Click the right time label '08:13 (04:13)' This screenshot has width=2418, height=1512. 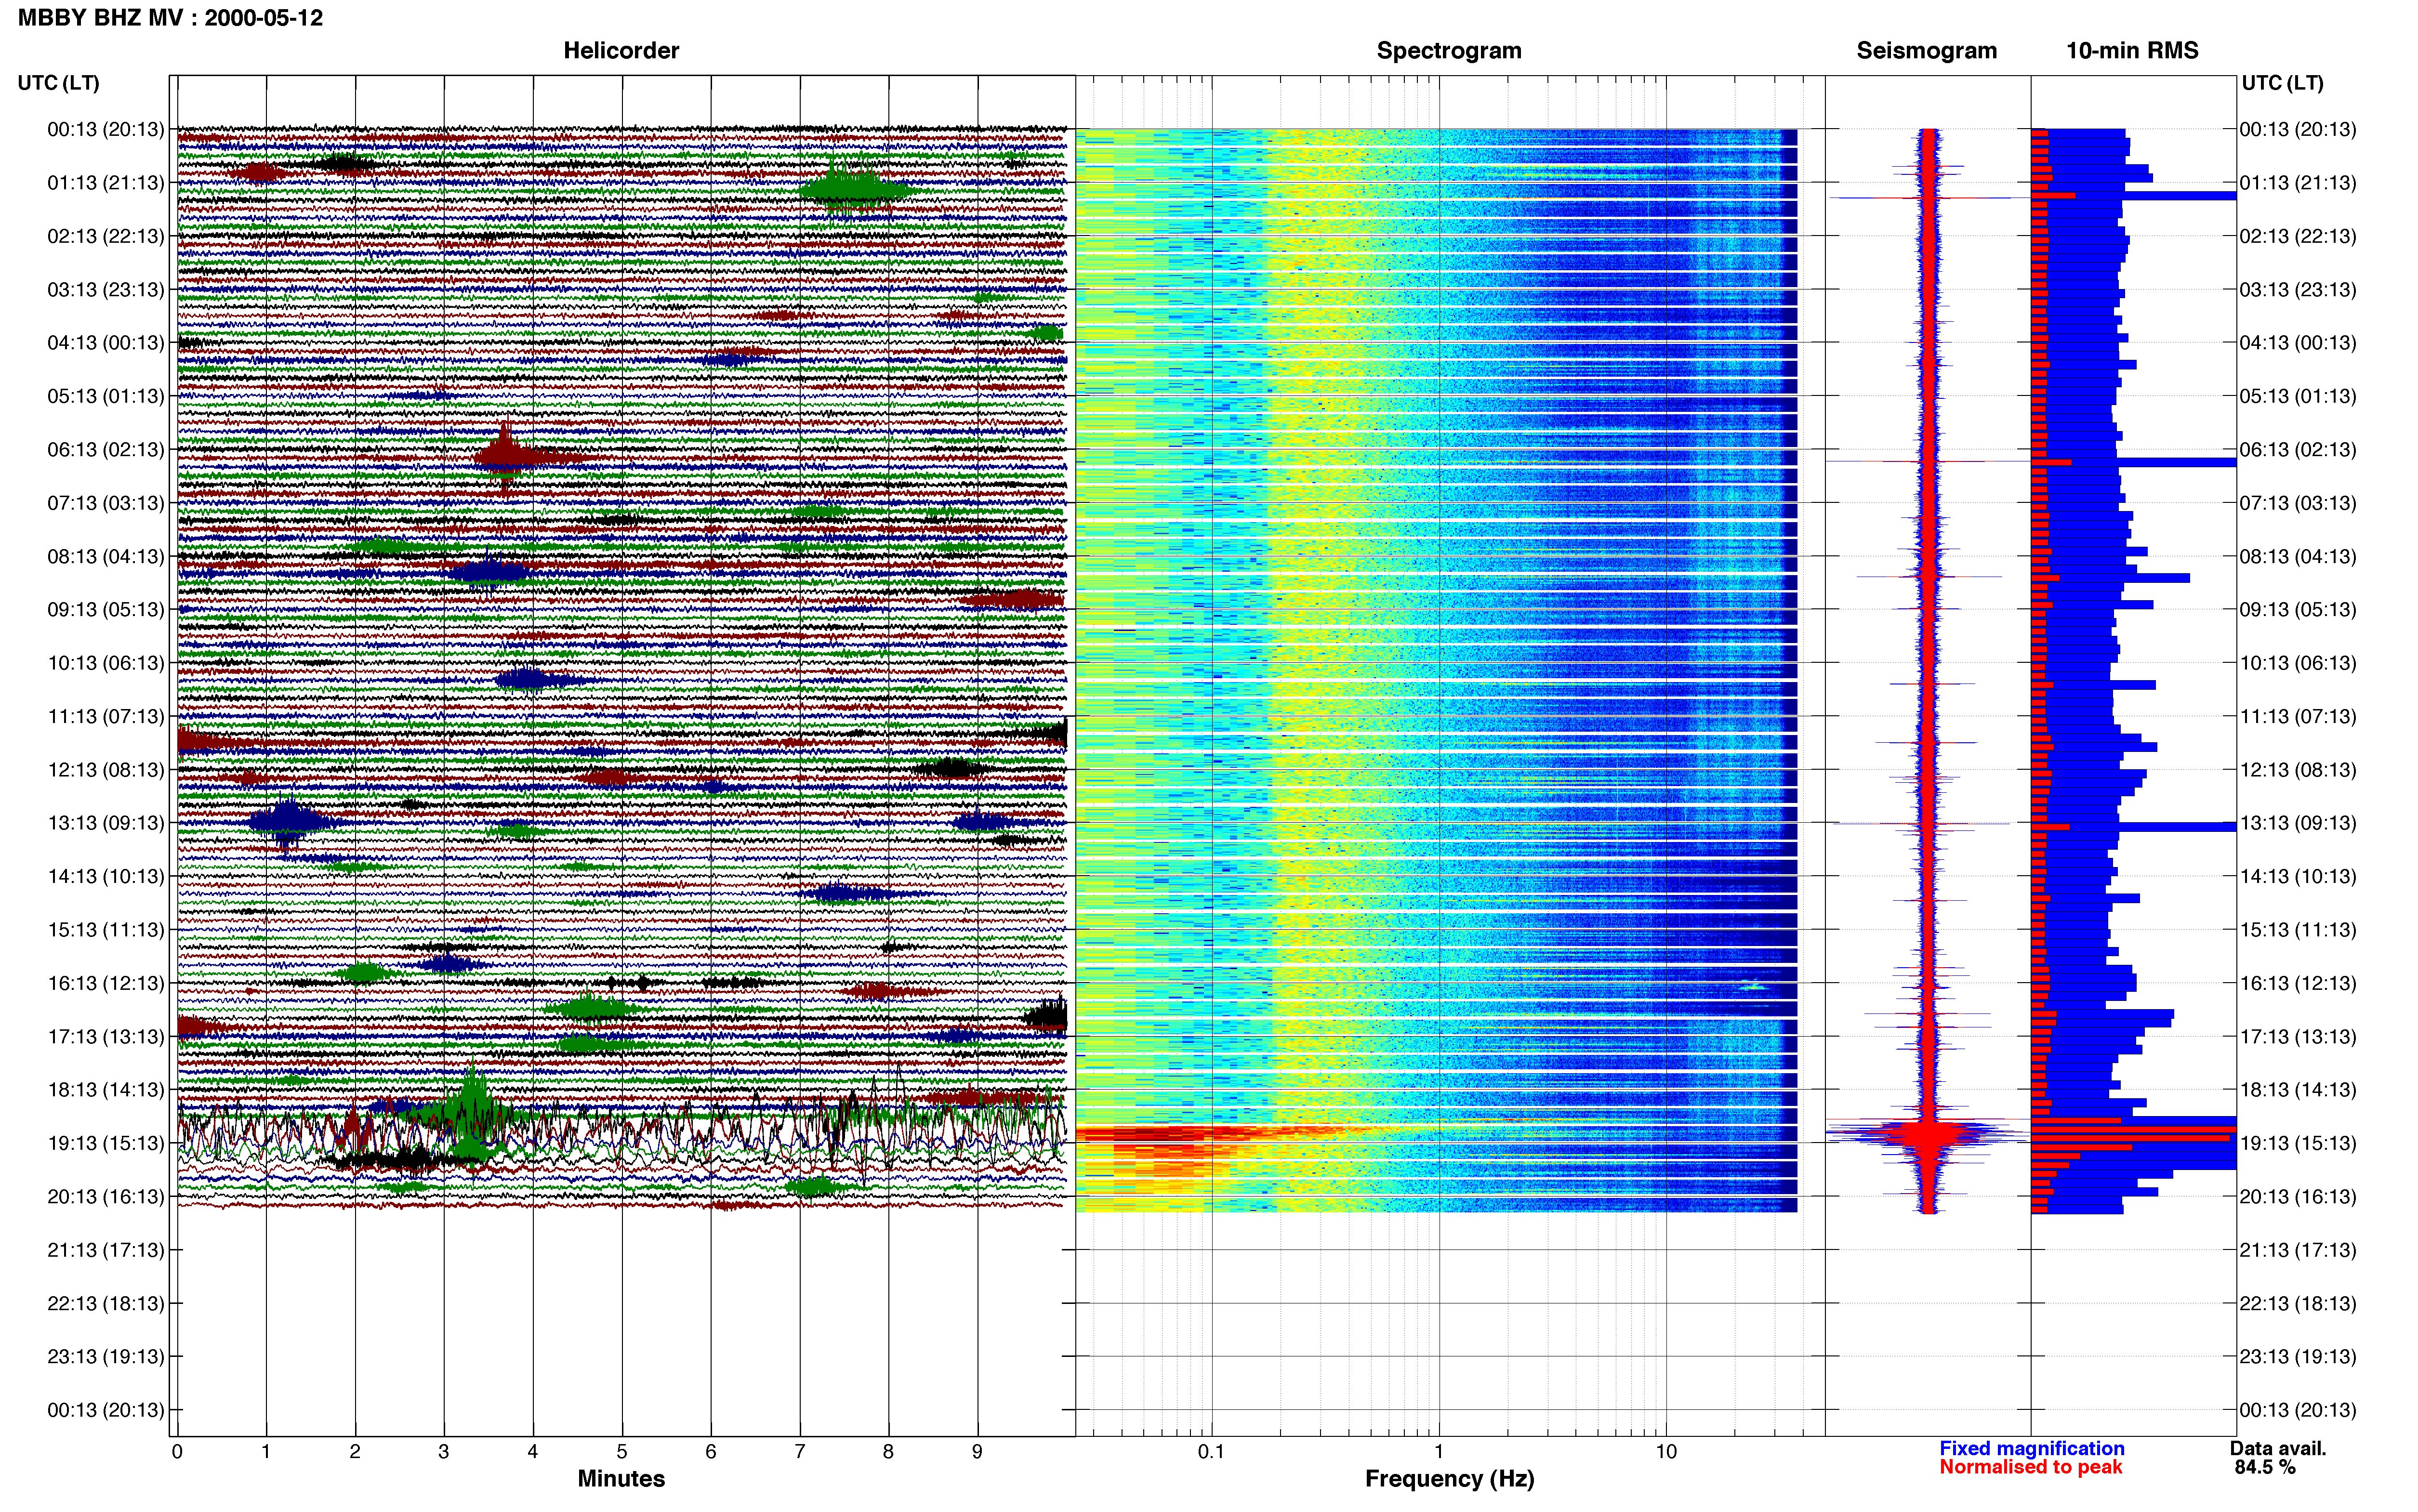click(2297, 556)
